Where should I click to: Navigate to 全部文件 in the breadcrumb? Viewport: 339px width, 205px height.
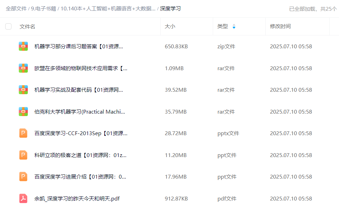[x=16, y=9]
